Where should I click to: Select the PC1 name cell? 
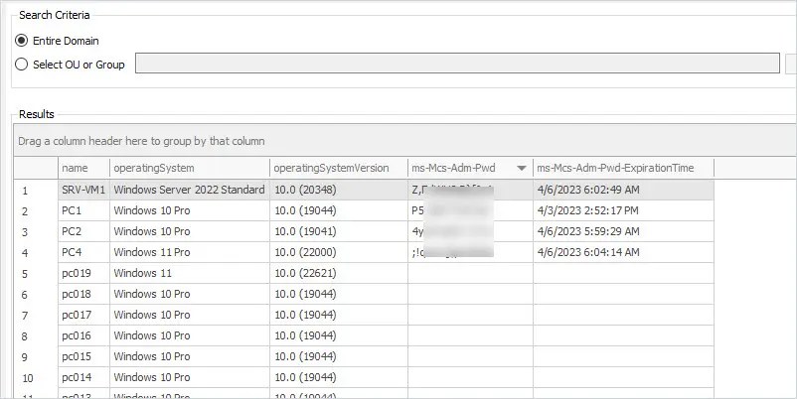tap(83, 210)
